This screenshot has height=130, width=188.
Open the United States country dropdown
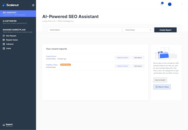[x=138, y=30]
